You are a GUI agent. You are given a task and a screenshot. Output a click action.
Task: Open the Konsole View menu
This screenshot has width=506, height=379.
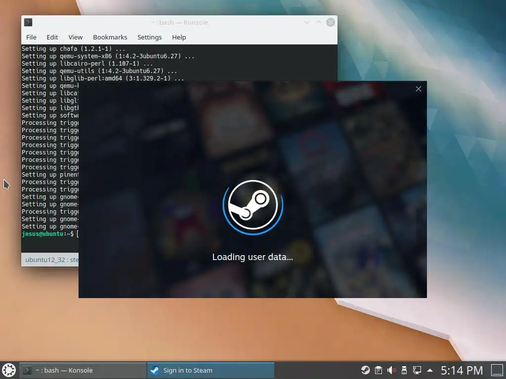coord(76,37)
